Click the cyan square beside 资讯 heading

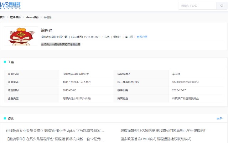pos(5,118)
